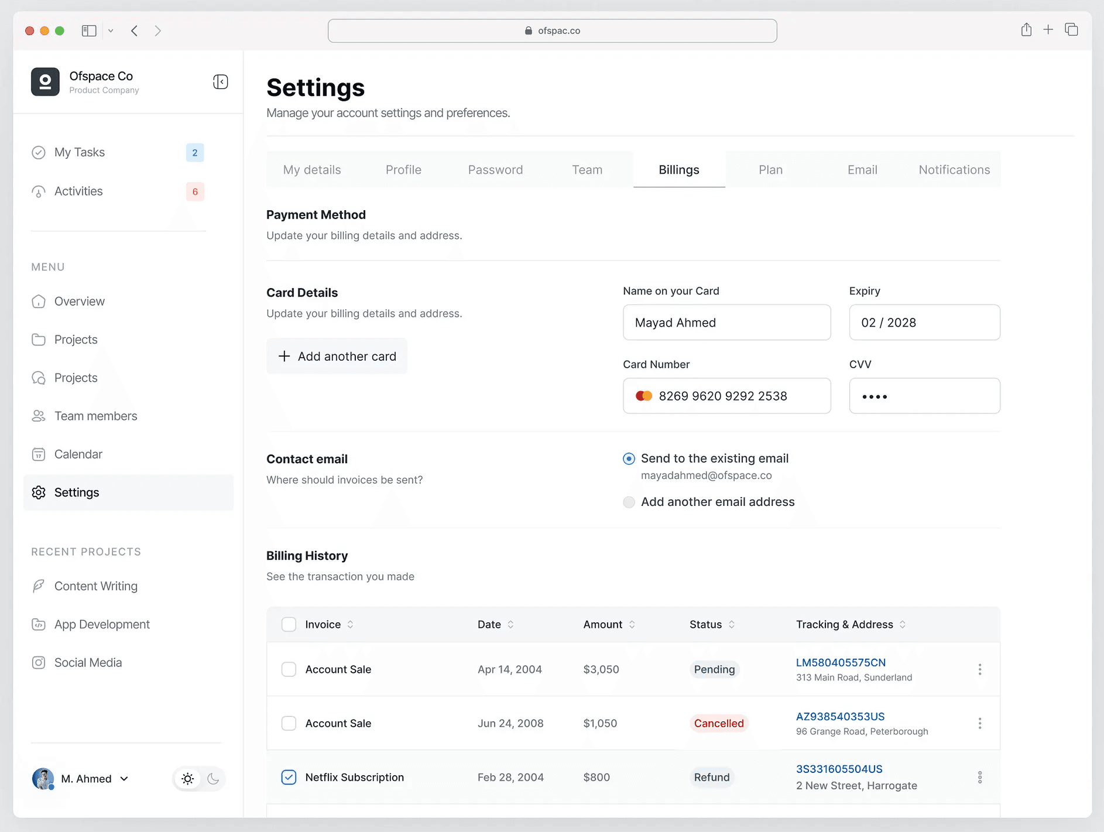This screenshot has height=832, width=1104.
Task: Uncheck the Netflix Subscription checkbox
Action: click(x=289, y=777)
